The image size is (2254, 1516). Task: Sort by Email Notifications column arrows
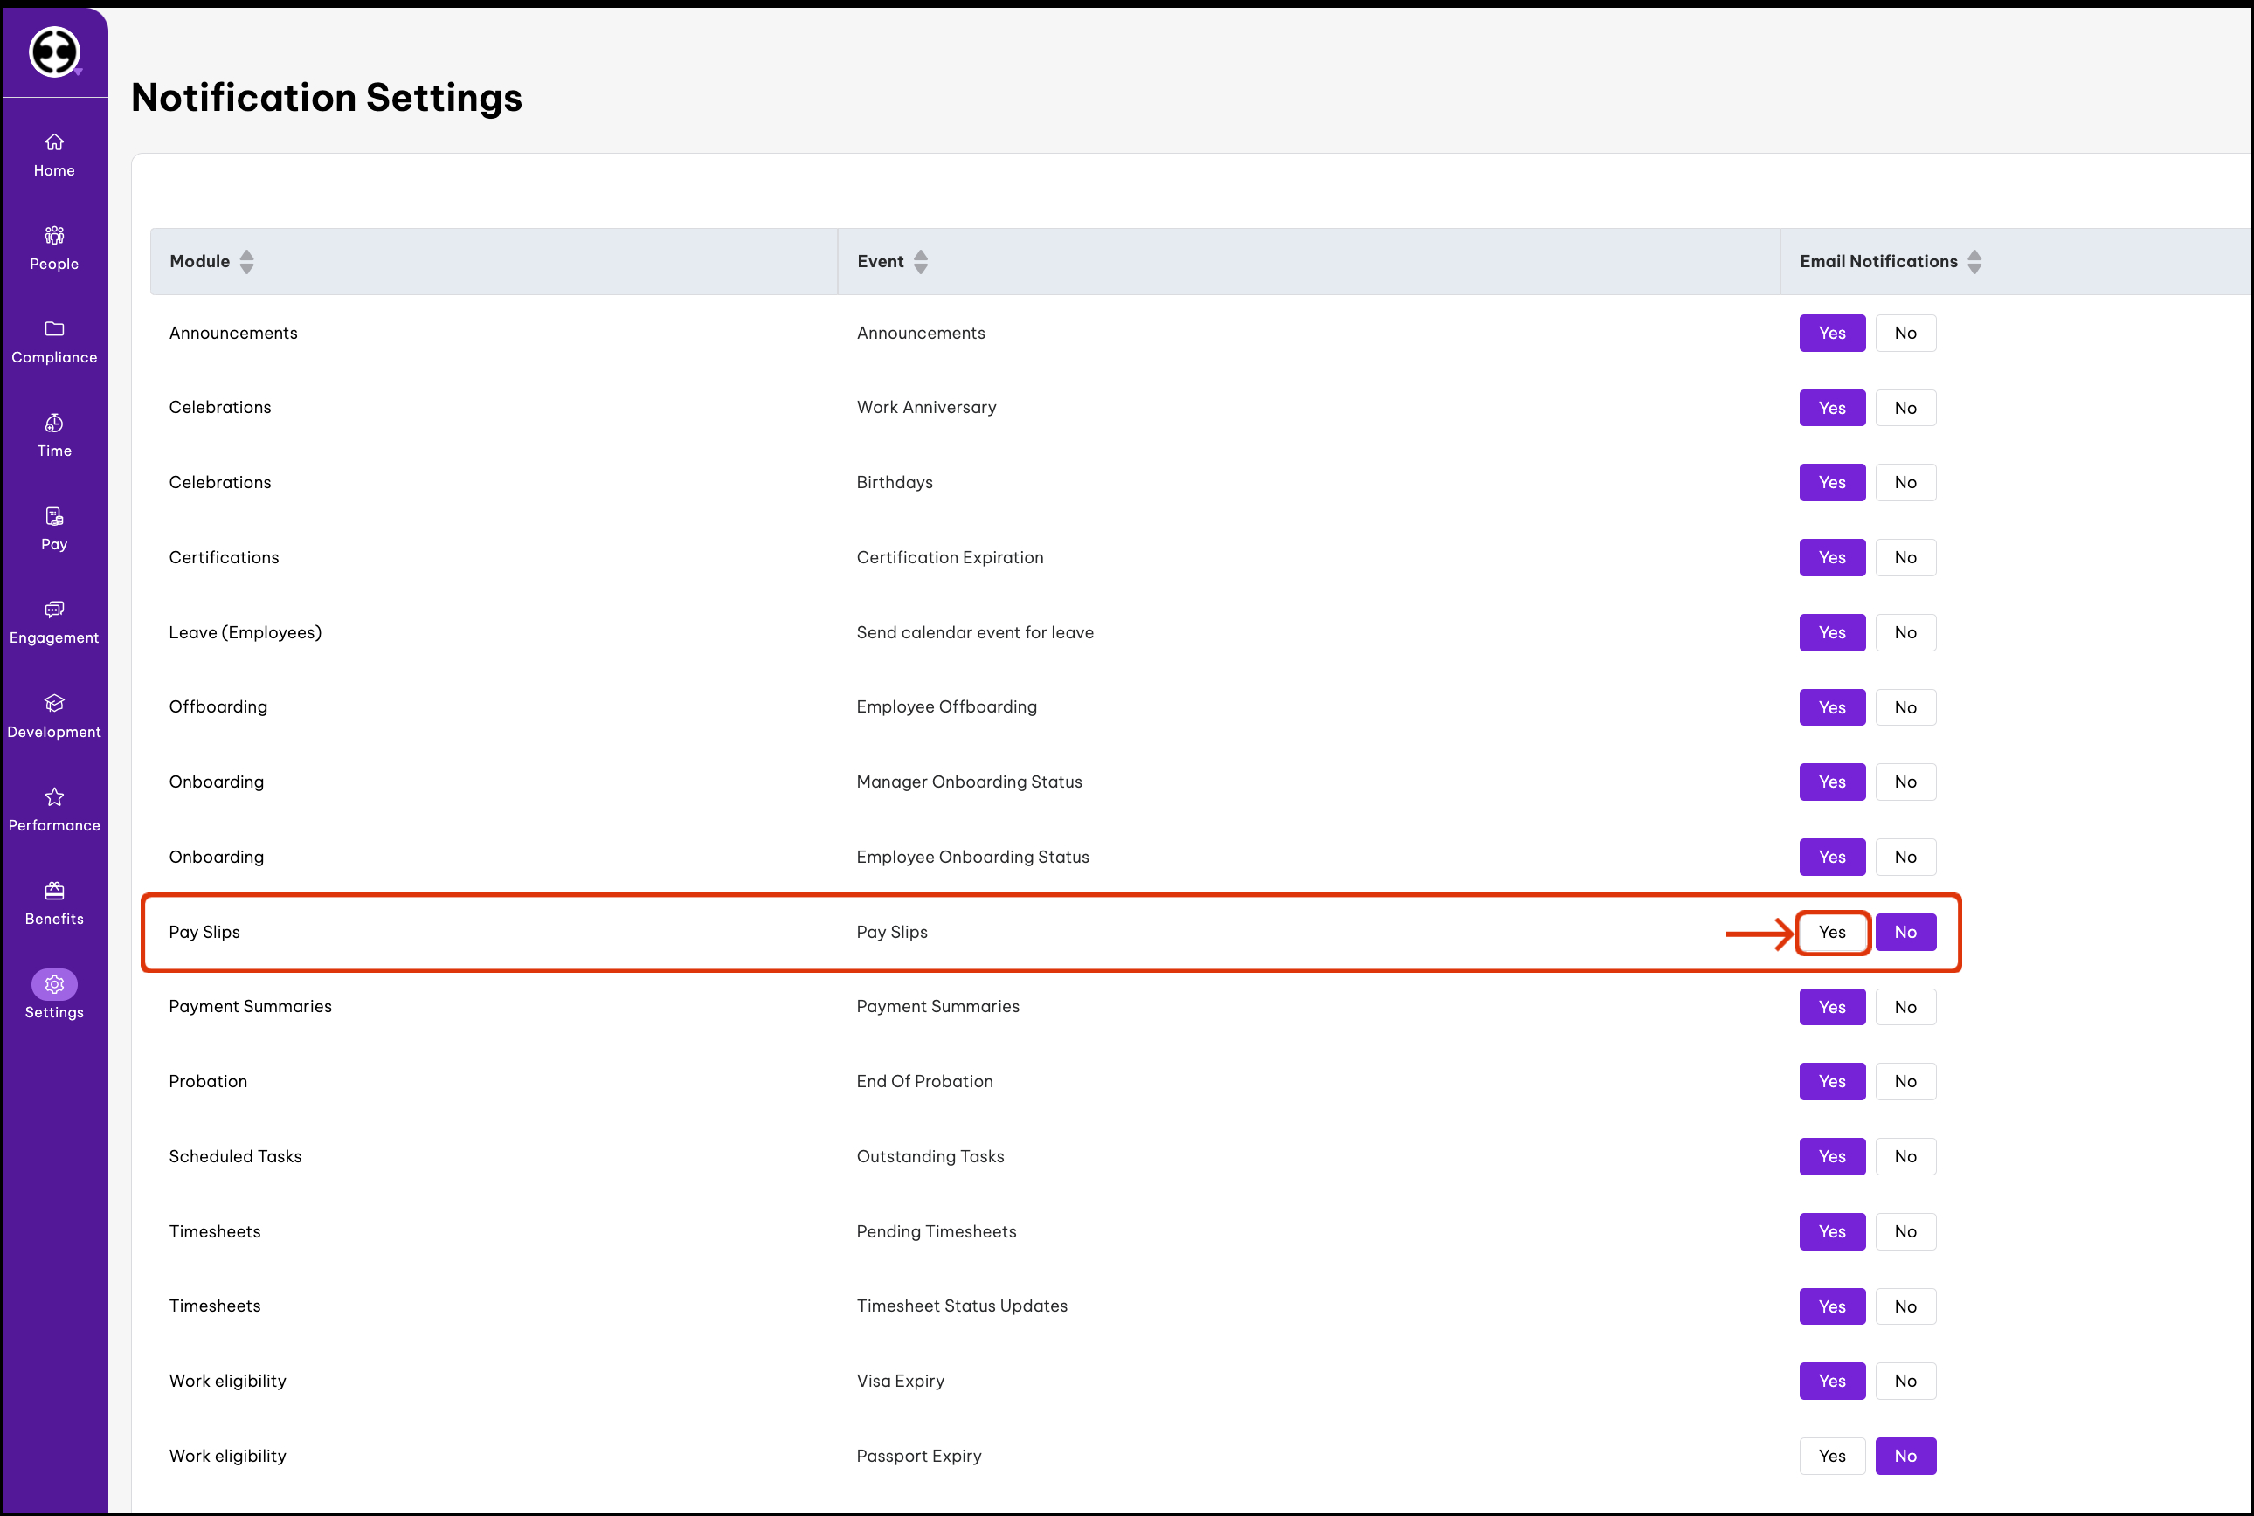click(x=1974, y=262)
